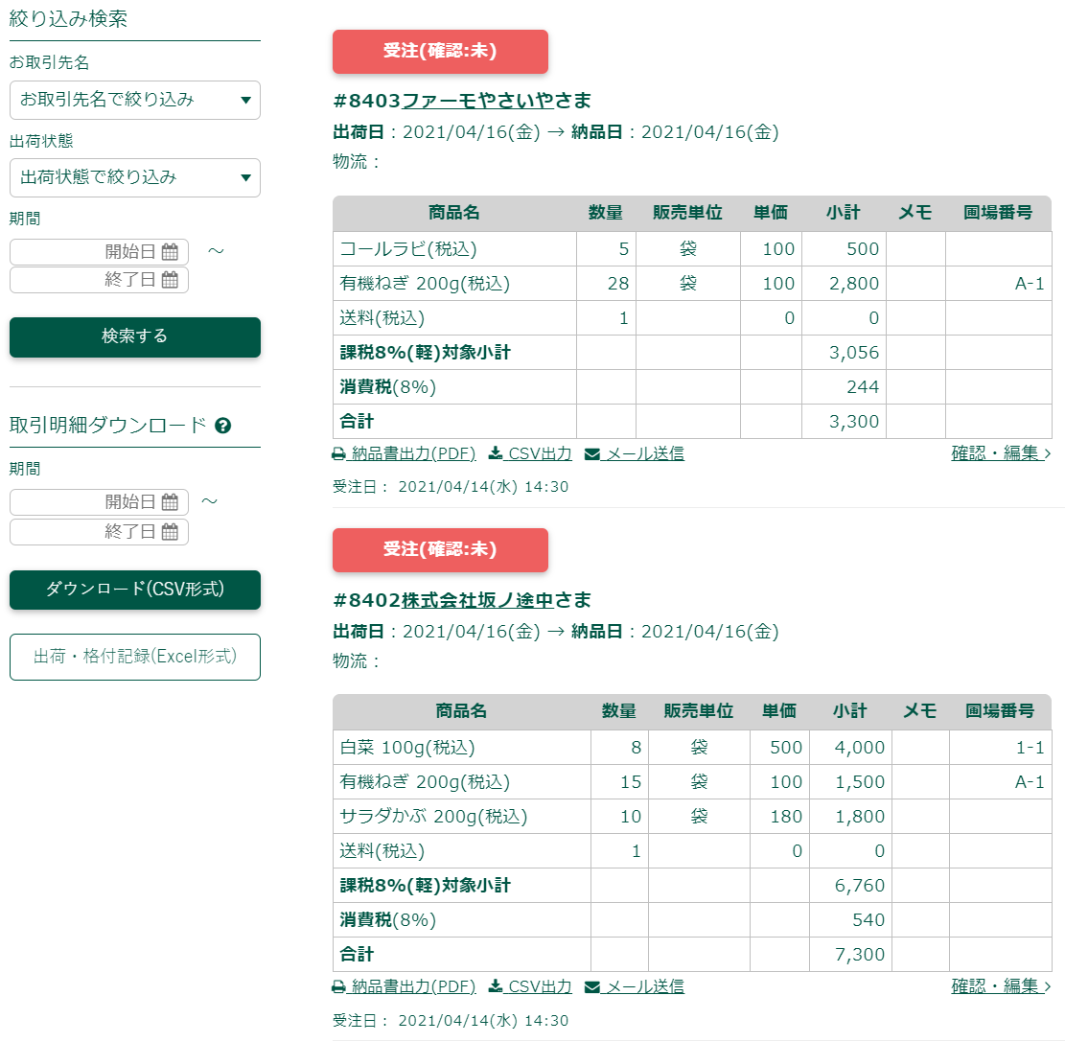Image resolution: width=1065 pixels, height=1042 pixels.
Task: Click 納品書出力(PDF) link for order #8402
Action: (413, 987)
